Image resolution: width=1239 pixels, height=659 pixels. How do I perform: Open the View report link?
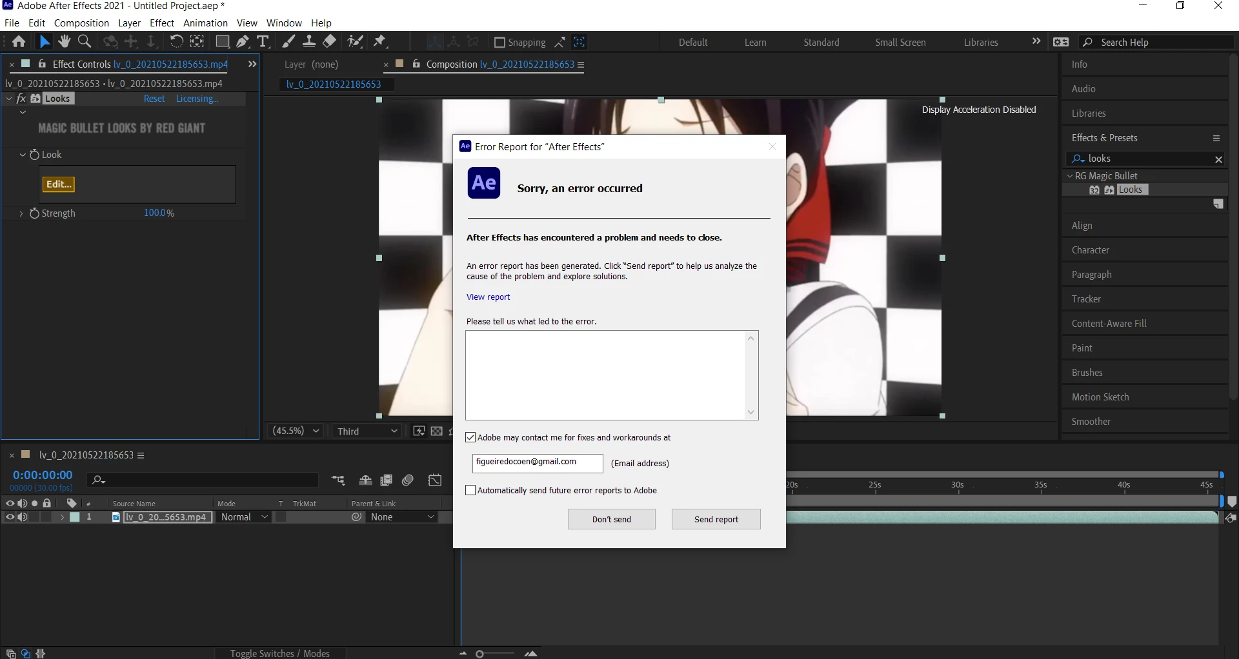click(x=488, y=297)
